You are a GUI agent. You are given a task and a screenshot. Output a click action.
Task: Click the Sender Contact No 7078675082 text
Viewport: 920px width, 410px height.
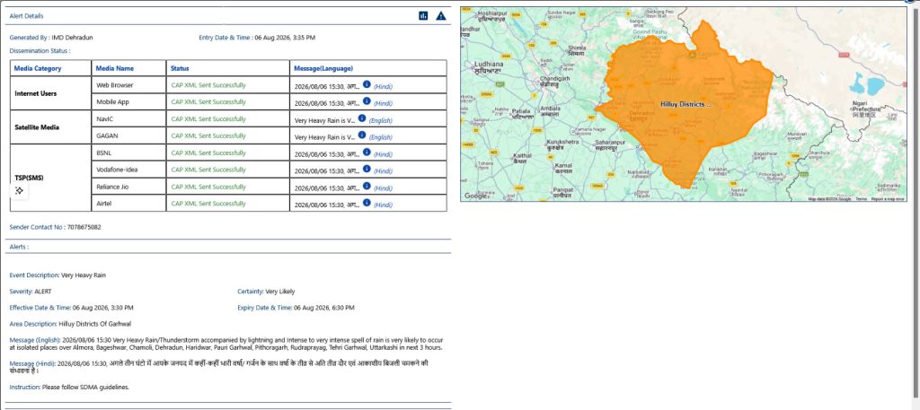tap(55, 227)
